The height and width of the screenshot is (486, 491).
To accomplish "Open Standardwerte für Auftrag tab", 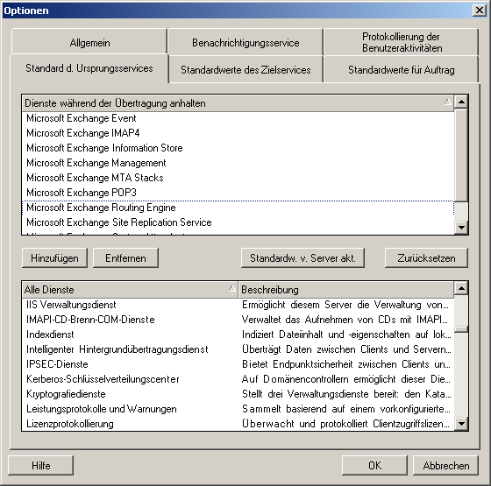I will [402, 69].
